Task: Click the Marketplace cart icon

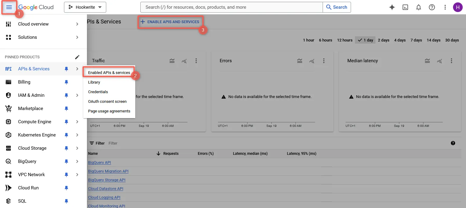Action: (x=8, y=109)
